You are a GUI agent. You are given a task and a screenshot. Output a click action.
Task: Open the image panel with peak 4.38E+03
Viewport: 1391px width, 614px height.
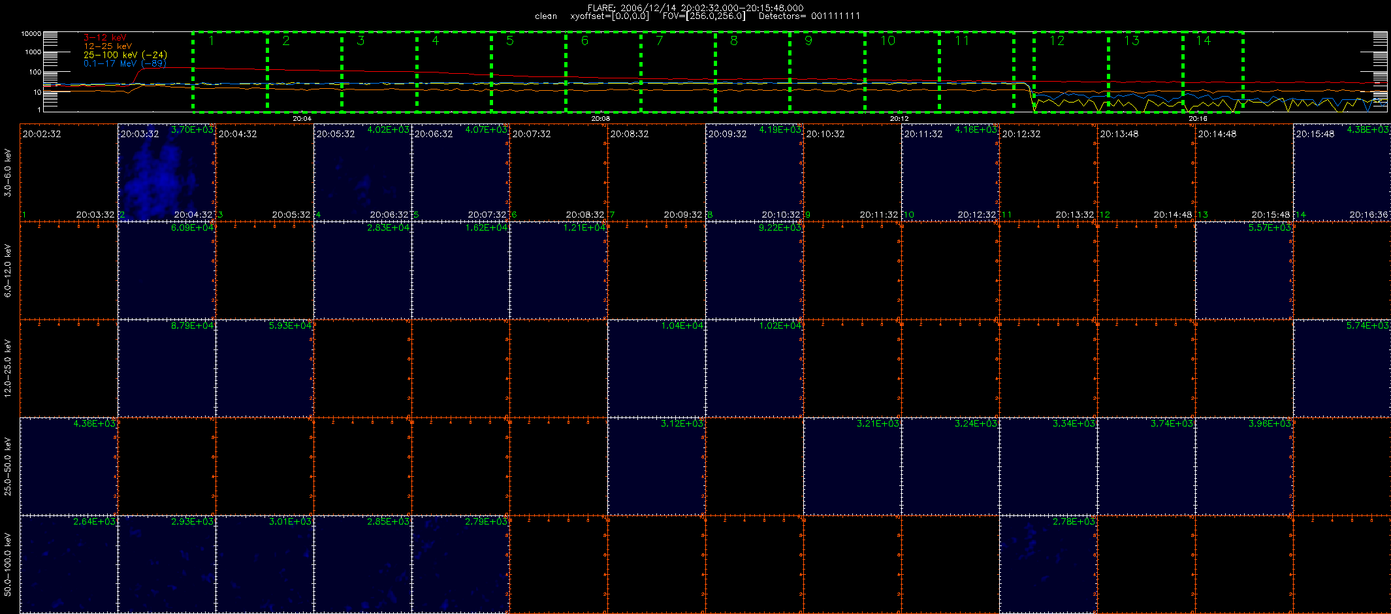1342,172
